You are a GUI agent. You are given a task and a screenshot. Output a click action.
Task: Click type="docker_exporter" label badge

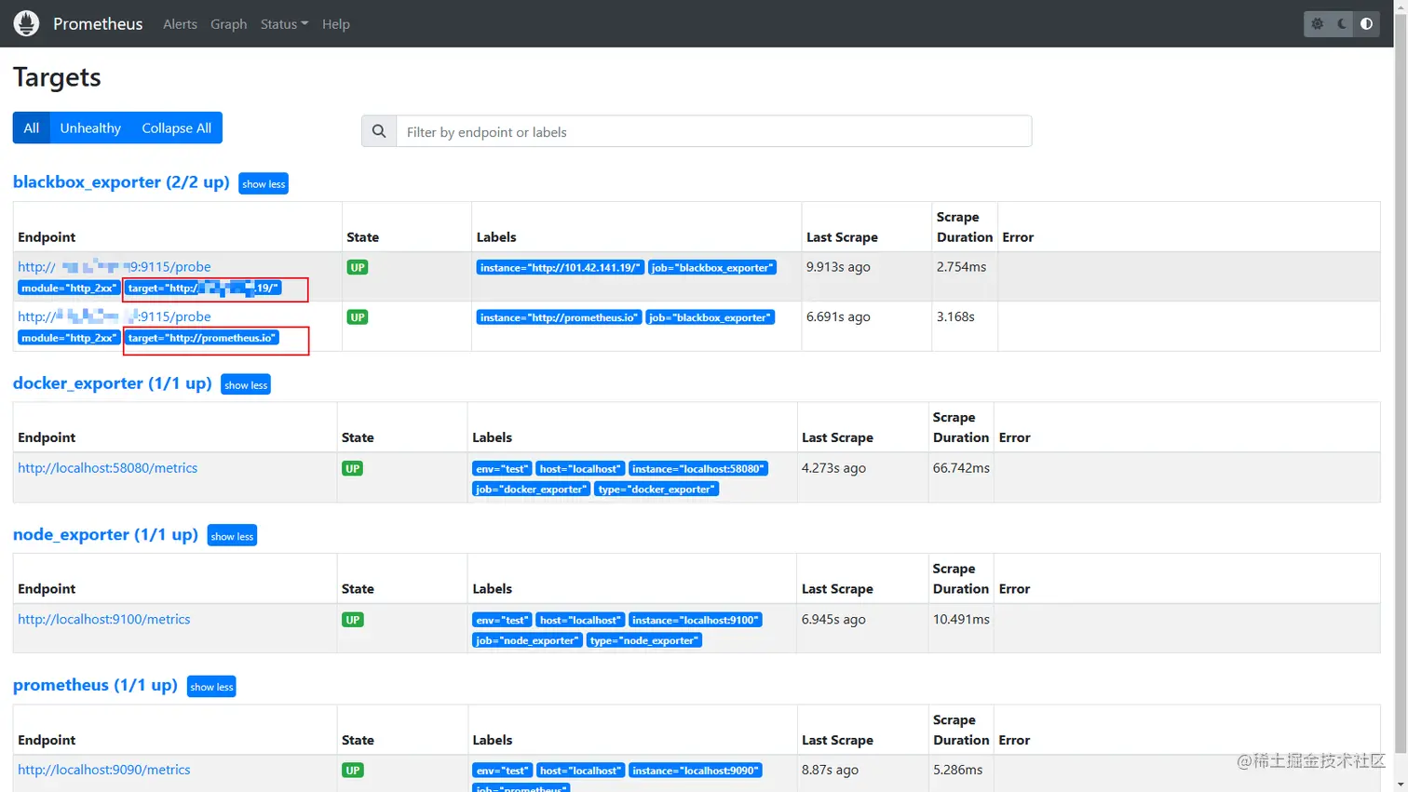(x=657, y=489)
